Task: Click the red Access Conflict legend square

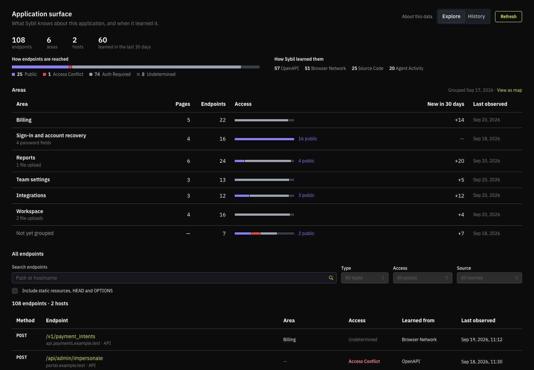Action: [44, 74]
